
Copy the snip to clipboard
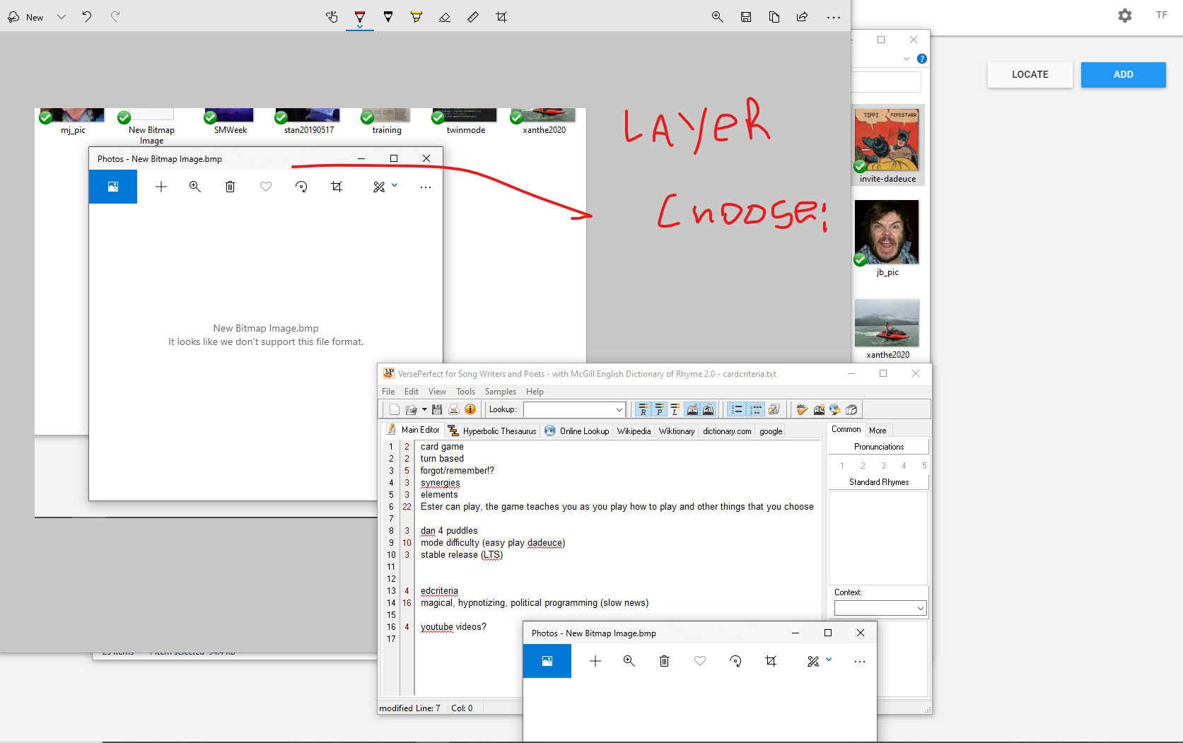[x=774, y=17]
